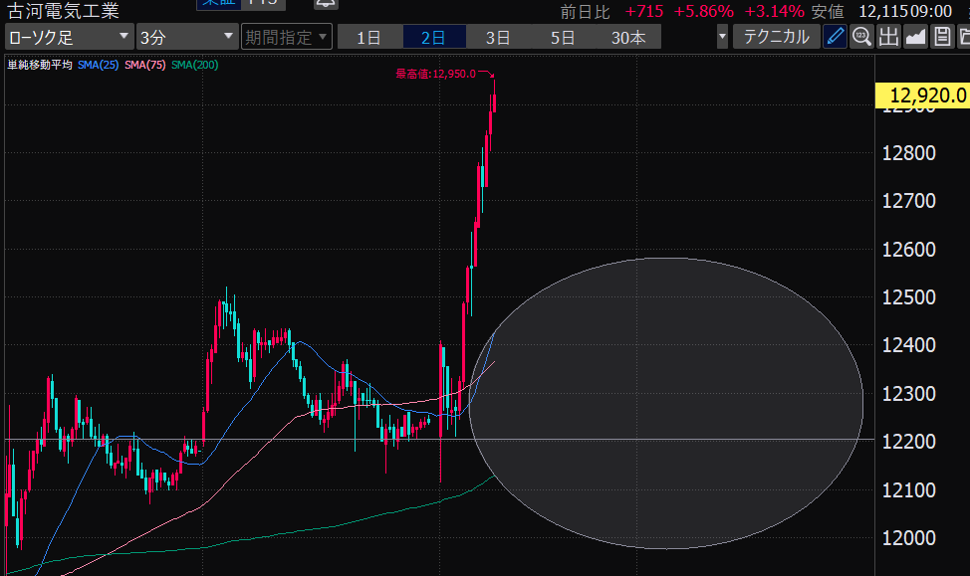Viewport: 970px width, 576px height.
Task: Click the save floppy disk icon
Action: point(941,38)
